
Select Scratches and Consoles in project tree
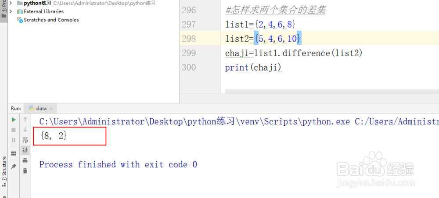tap(51, 20)
